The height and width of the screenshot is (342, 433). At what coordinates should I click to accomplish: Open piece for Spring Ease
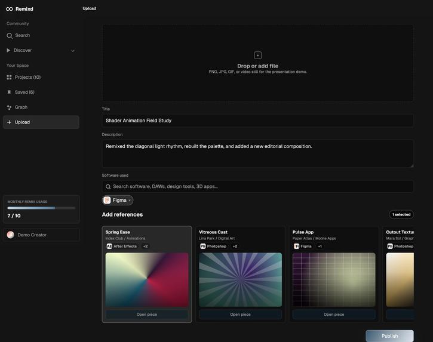(147, 315)
